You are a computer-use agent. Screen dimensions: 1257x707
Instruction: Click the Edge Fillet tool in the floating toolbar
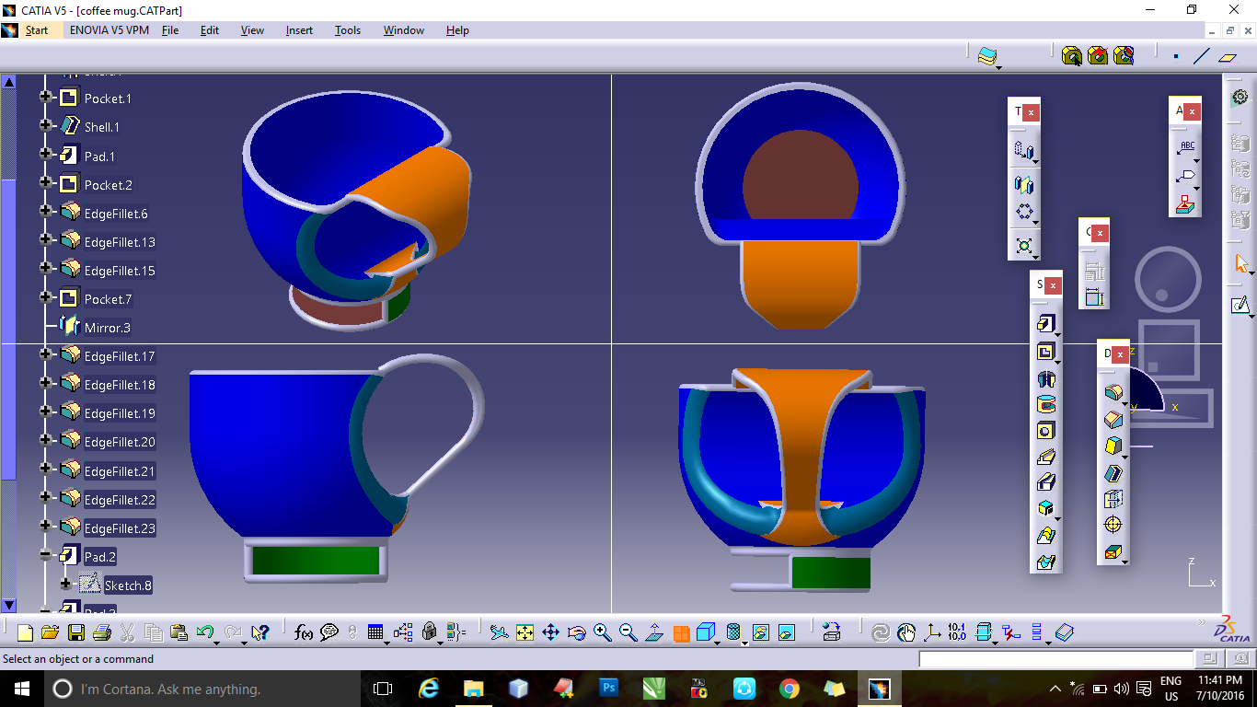click(x=1113, y=393)
